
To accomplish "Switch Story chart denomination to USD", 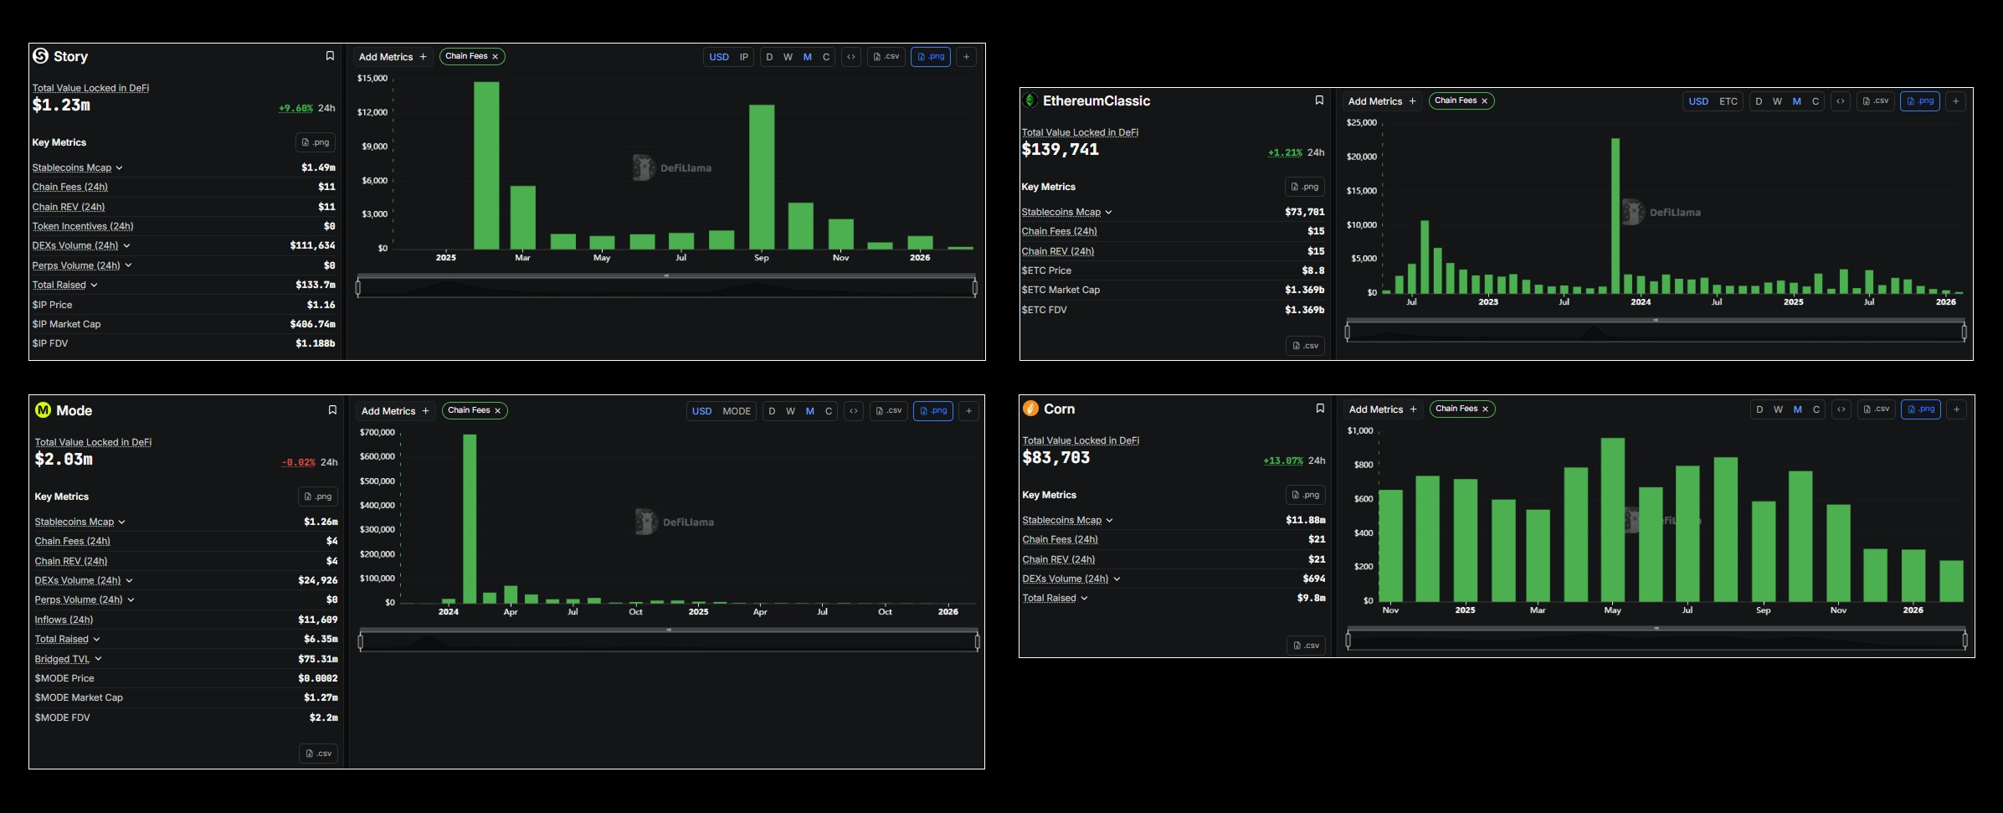I will pyautogui.click(x=719, y=57).
